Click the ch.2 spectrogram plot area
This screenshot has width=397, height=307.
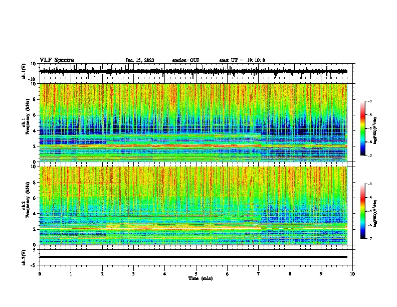pyautogui.click(x=193, y=206)
